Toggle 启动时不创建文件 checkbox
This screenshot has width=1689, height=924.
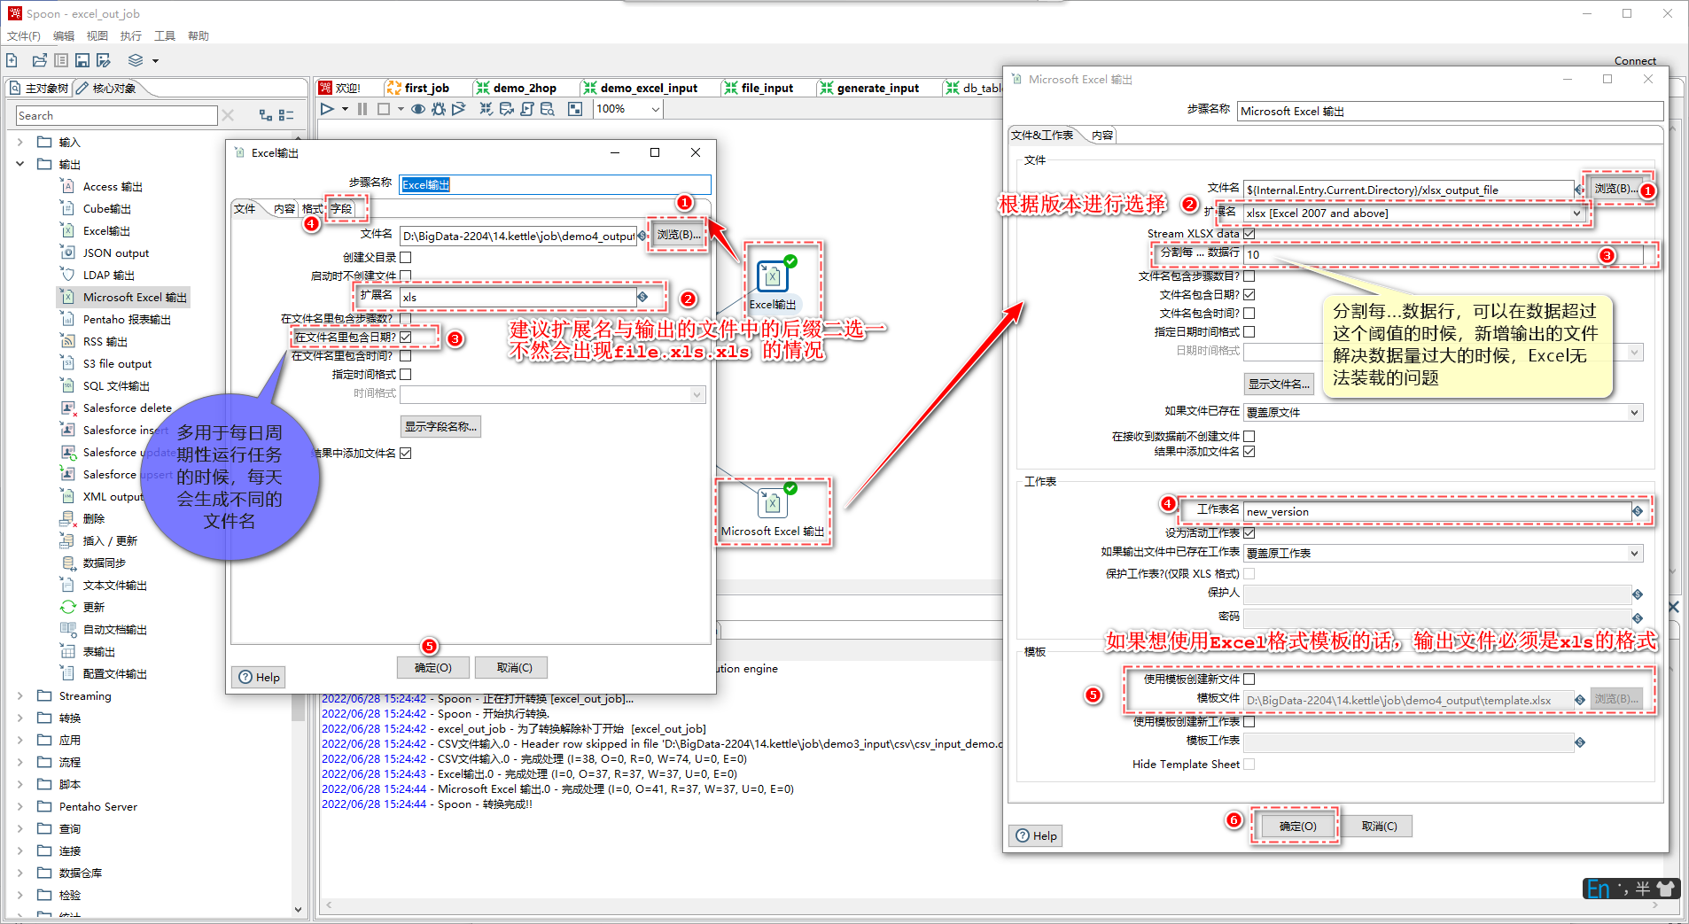pyautogui.click(x=406, y=276)
